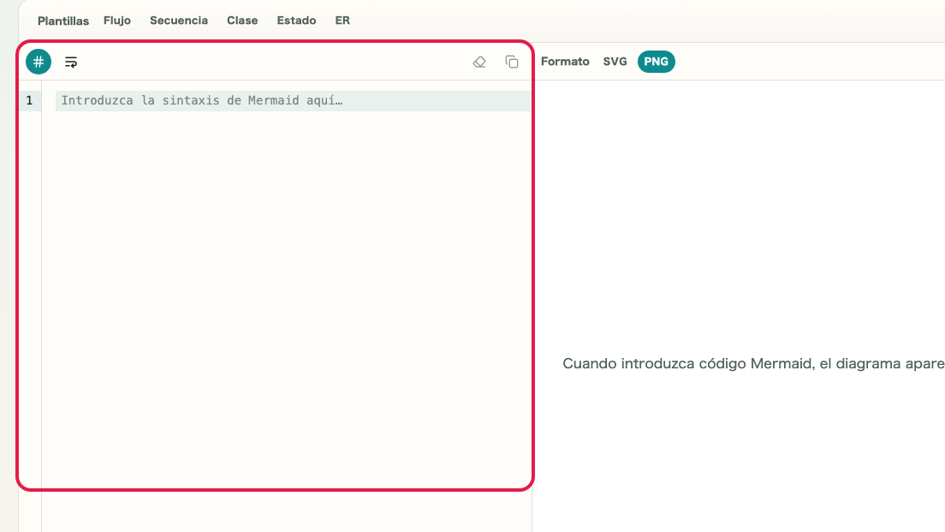Toggle word wrap icon in editor toolbar
The width and height of the screenshot is (945, 532).
pyautogui.click(x=71, y=62)
